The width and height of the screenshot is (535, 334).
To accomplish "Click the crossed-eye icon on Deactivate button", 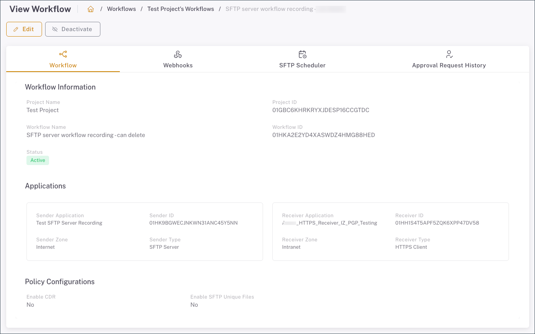I will pyautogui.click(x=55, y=29).
